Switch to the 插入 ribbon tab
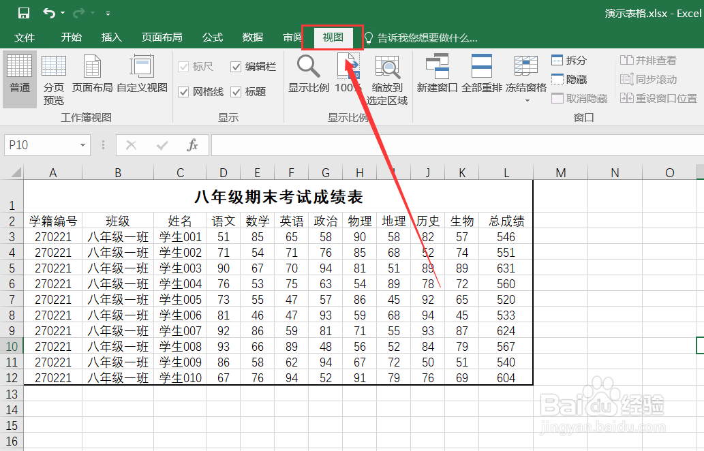704x451 pixels. pyautogui.click(x=111, y=37)
